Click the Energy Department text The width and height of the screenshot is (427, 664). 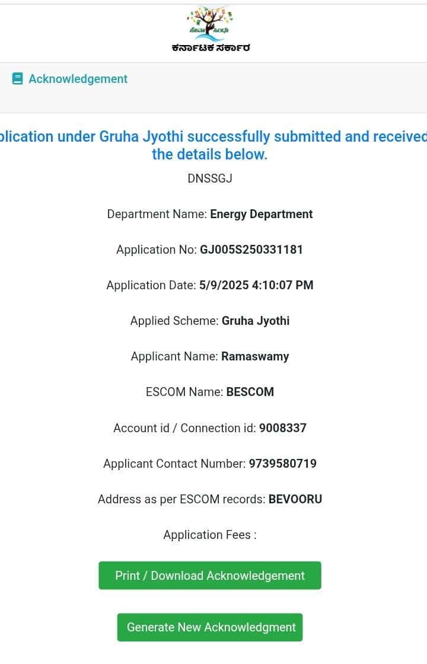pos(262,214)
